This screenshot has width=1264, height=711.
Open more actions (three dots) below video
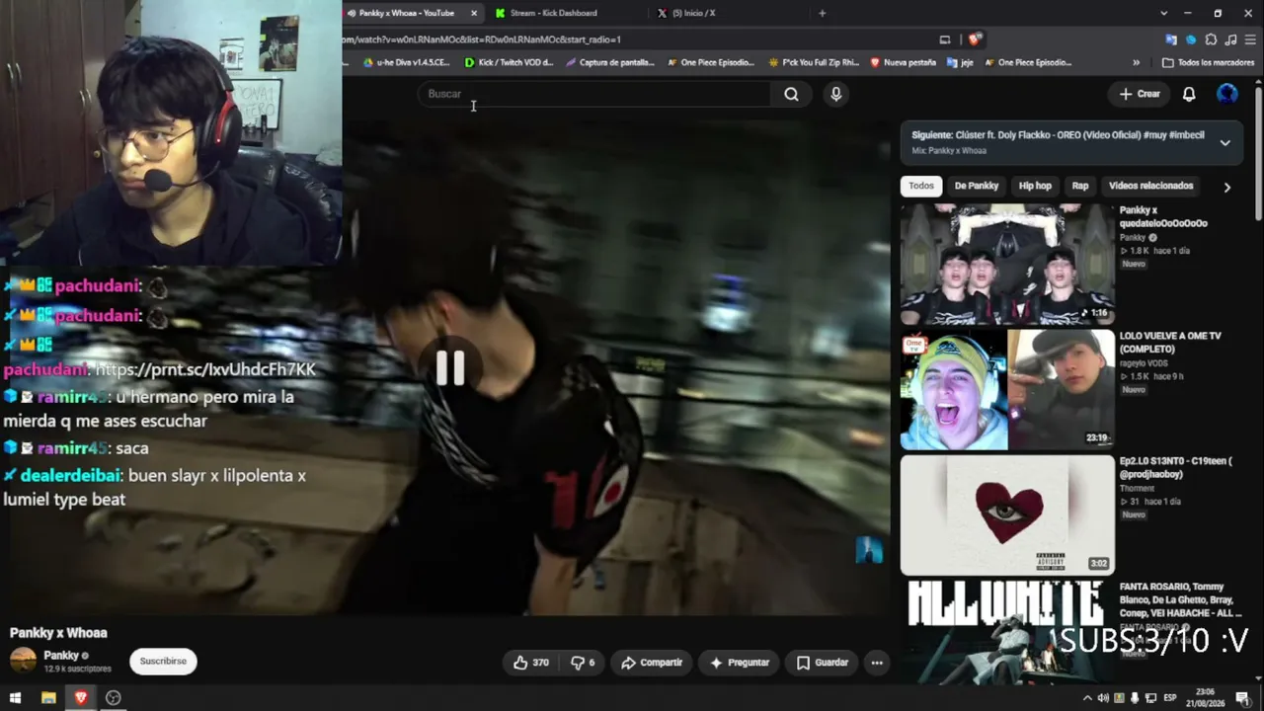click(876, 663)
